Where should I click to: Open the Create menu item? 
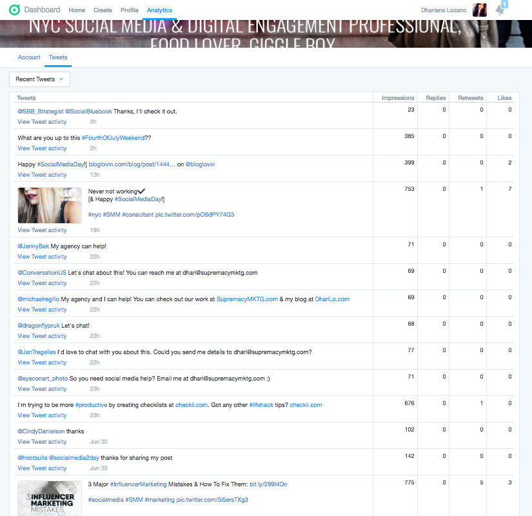103,10
